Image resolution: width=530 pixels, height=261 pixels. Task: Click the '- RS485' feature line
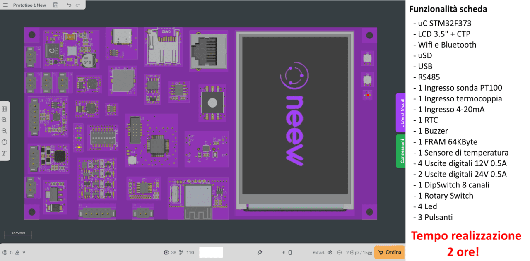(x=426, y=77)
